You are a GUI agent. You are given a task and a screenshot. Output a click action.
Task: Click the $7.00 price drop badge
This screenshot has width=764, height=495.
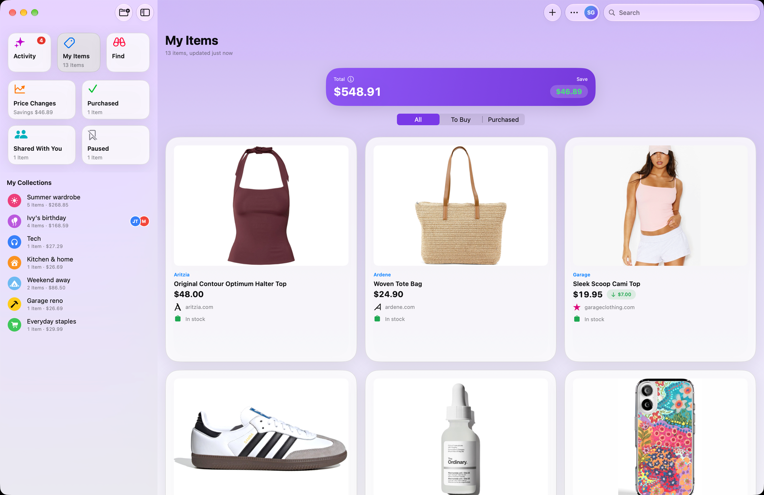pos(621,294)
